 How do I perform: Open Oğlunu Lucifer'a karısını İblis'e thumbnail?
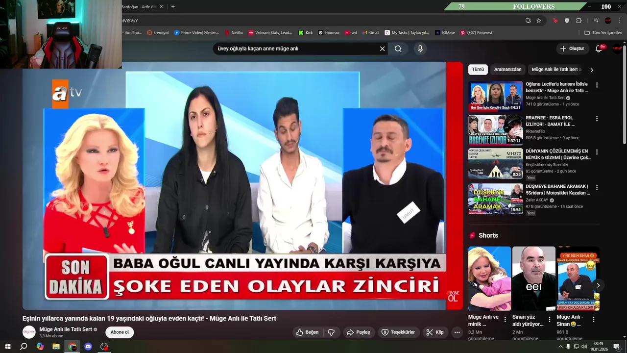pos(495,96)
